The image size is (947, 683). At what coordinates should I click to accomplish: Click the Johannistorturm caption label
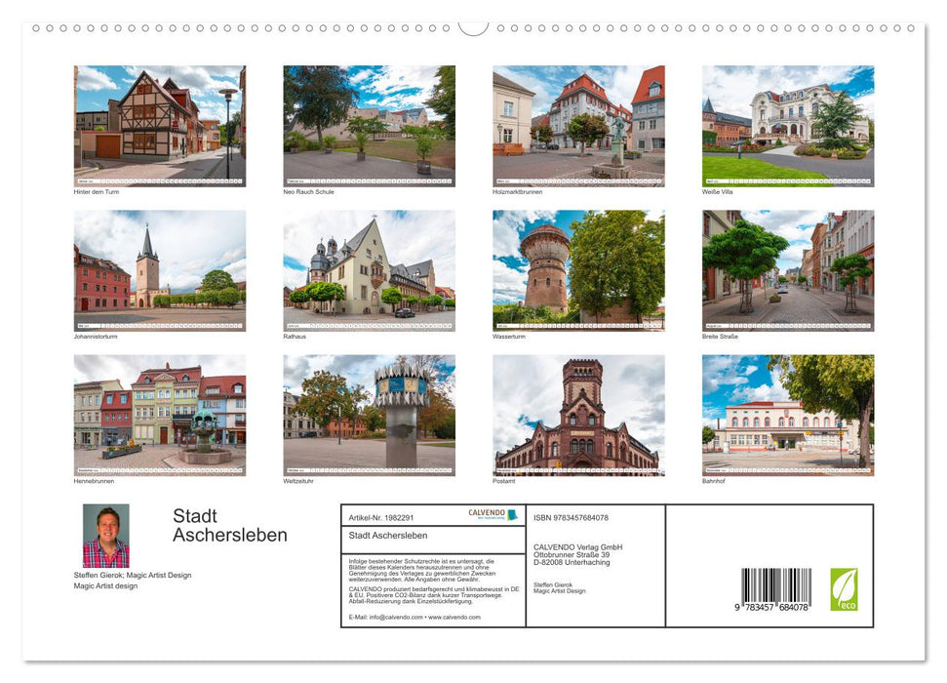click(x=98, y=336)
